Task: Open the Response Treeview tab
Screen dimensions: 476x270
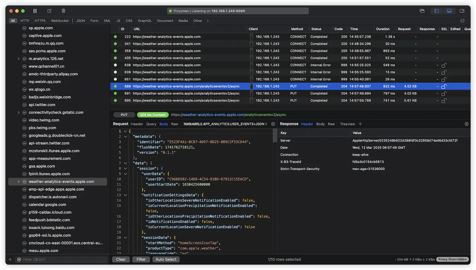Action: point(347,124)
